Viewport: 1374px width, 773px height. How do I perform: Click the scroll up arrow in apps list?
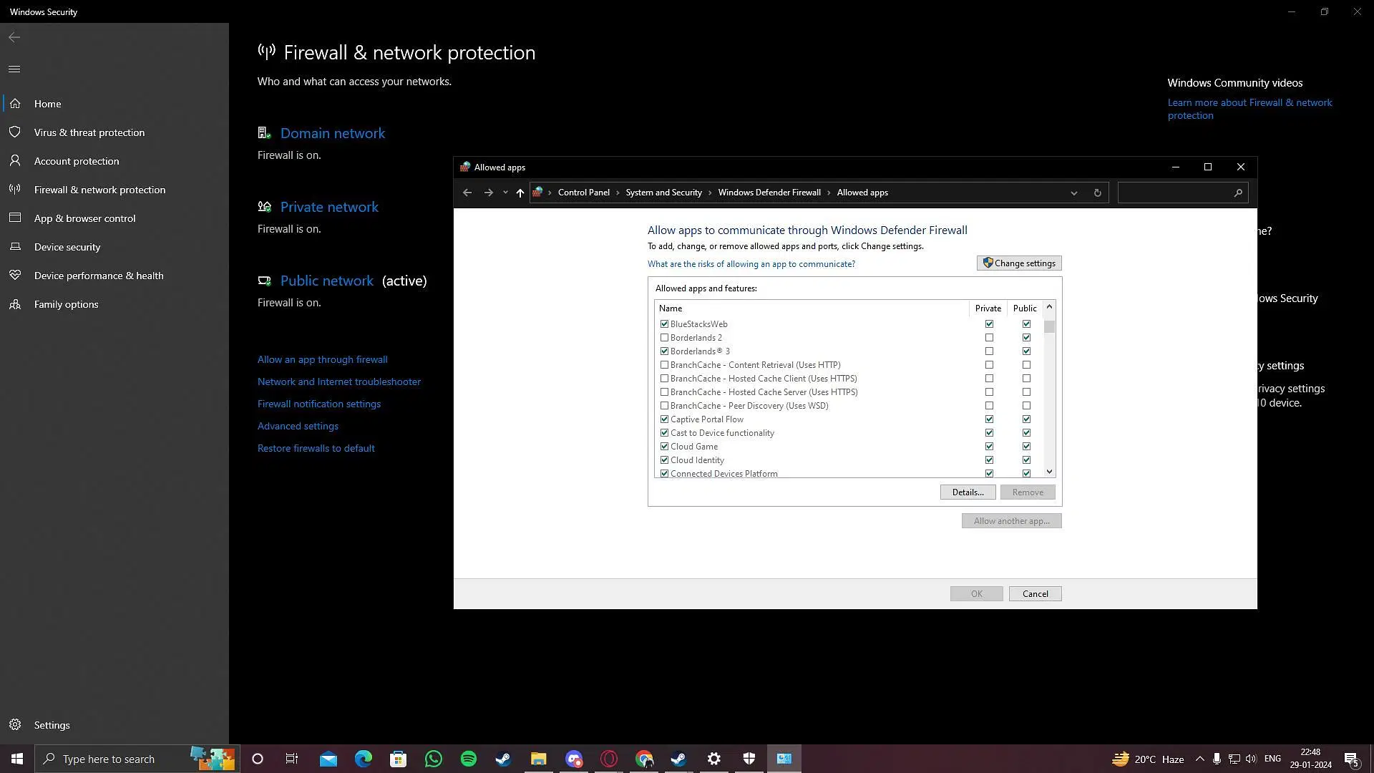click(1050, 307)
